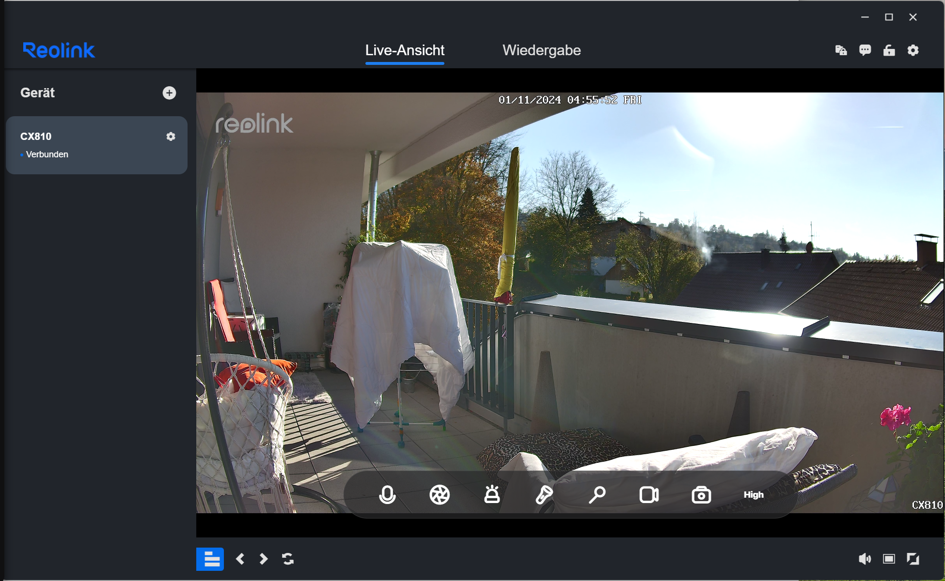Viewport: 945px width, 581px height.
Task: Click the microphone talk icon
Action: (387, 495)
